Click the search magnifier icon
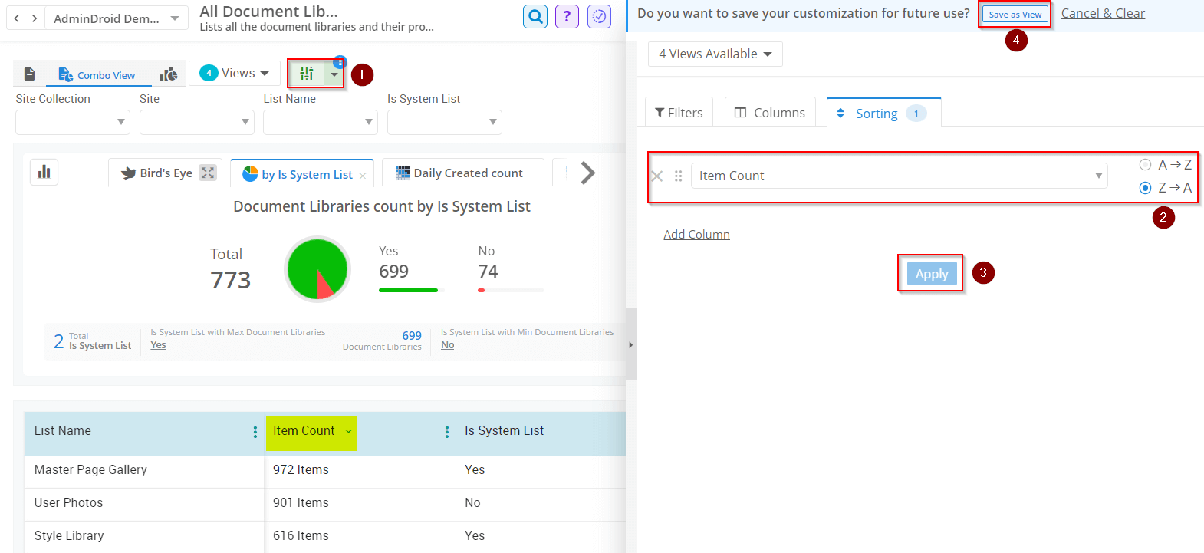This screenshot has width=1204, height=553. pyautogui.click(x=535, y=16)
